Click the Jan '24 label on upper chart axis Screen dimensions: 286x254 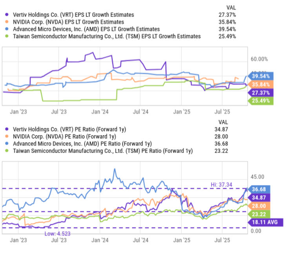tap(100, 112)
